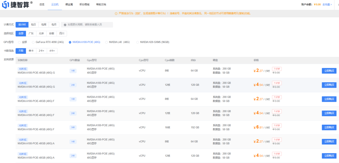This screenshot has height=163, width=339.
Task: Click the warning icon in the orange notice bar
Action: click(x=116, y=14)
